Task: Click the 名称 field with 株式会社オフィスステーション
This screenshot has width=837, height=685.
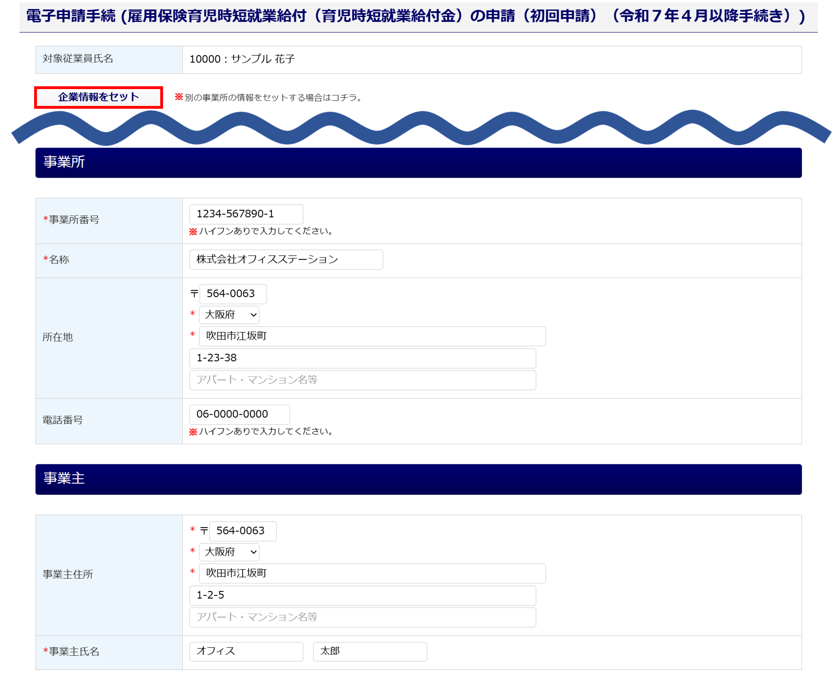Action: pyautogui.click(x=286, y=260)
